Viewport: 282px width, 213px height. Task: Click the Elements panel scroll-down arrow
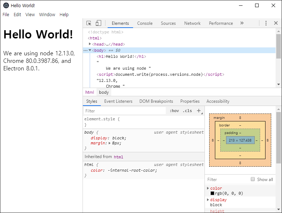point(278,84)
